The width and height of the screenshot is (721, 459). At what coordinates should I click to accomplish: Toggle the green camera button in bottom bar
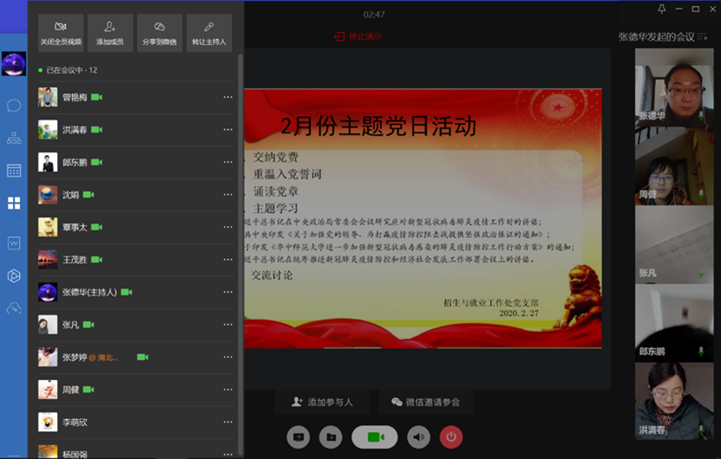[375, 437]
